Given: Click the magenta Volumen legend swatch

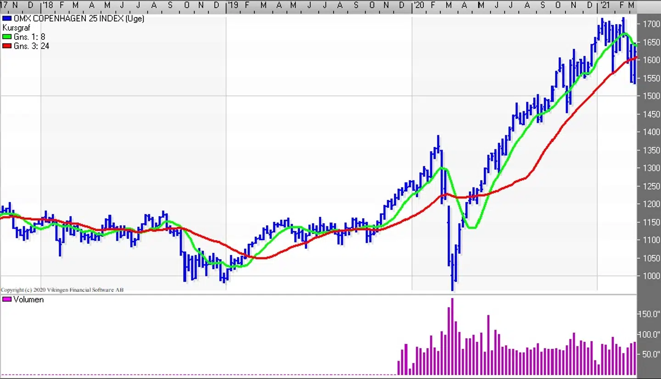Looking at the screenshot, I should pos(7,300).
